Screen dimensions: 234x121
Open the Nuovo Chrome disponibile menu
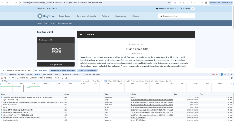click(x=221, y=3)
